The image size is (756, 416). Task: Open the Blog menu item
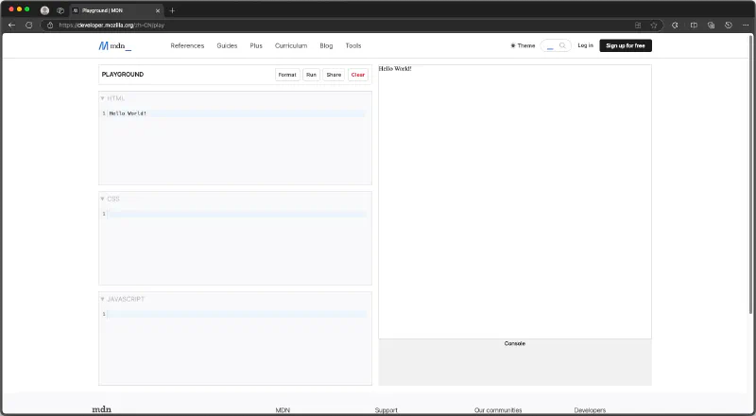(326, 45)
